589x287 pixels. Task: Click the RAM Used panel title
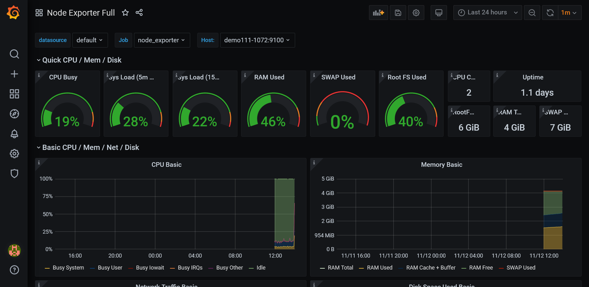[x=269, y=77]
